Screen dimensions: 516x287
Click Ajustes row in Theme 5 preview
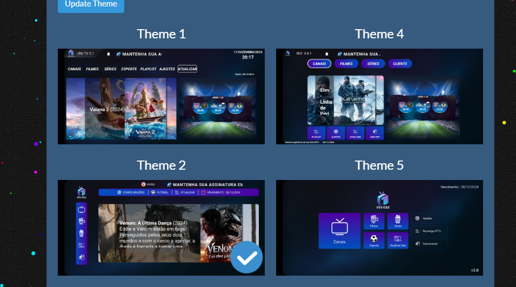coord(429,218)
